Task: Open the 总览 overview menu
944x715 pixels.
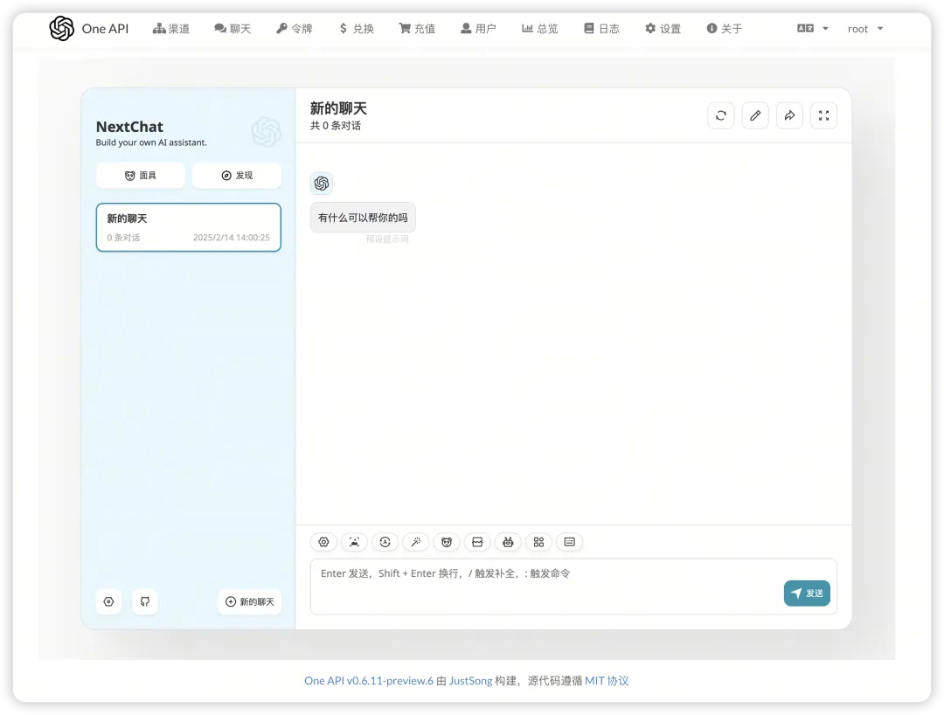Action: click(539, 28)
